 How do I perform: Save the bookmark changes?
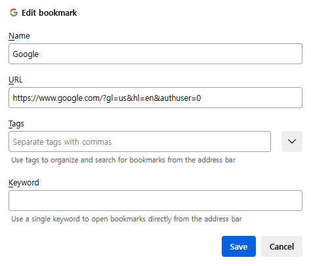239,246
